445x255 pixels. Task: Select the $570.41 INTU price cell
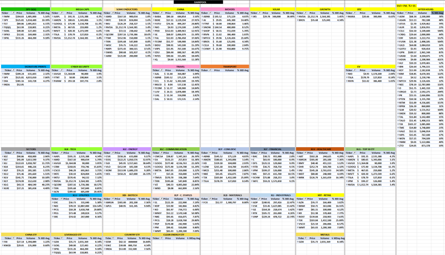70,178
